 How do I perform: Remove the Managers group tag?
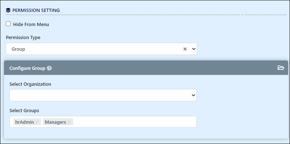(69, 122)
